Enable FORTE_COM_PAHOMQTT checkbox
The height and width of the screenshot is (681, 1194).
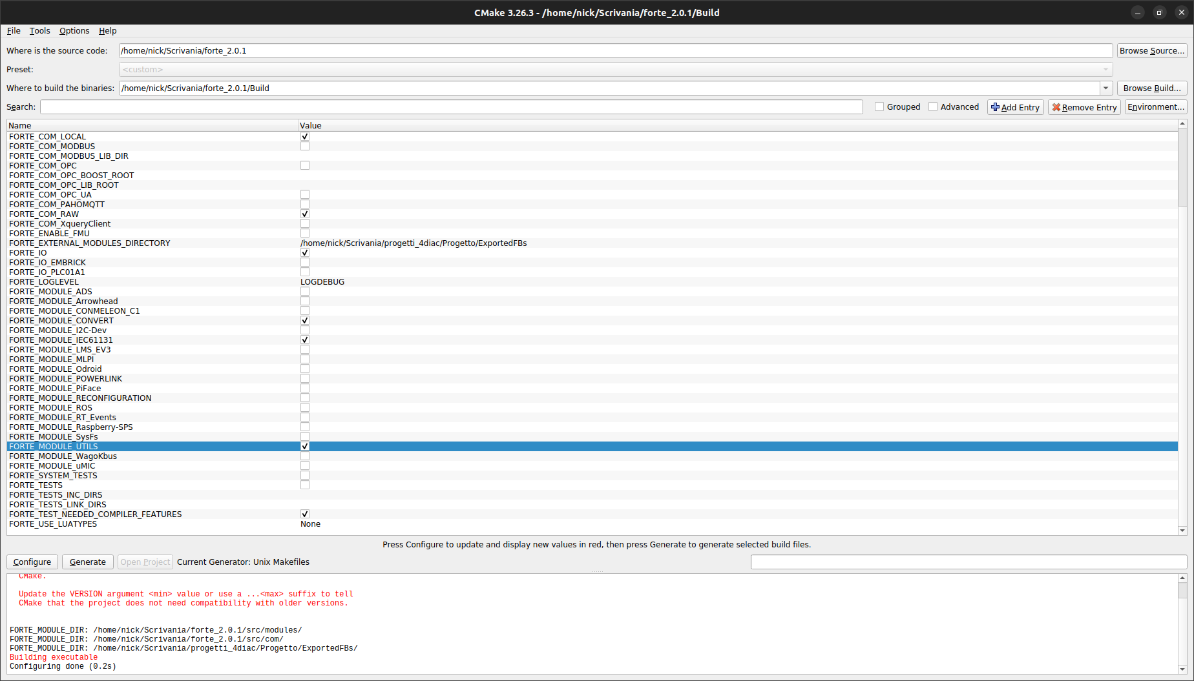coord(305,204)
